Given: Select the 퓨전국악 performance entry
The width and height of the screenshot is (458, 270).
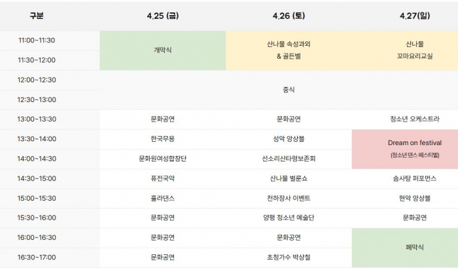Looking at the screenshot, I should coord(162,178).
